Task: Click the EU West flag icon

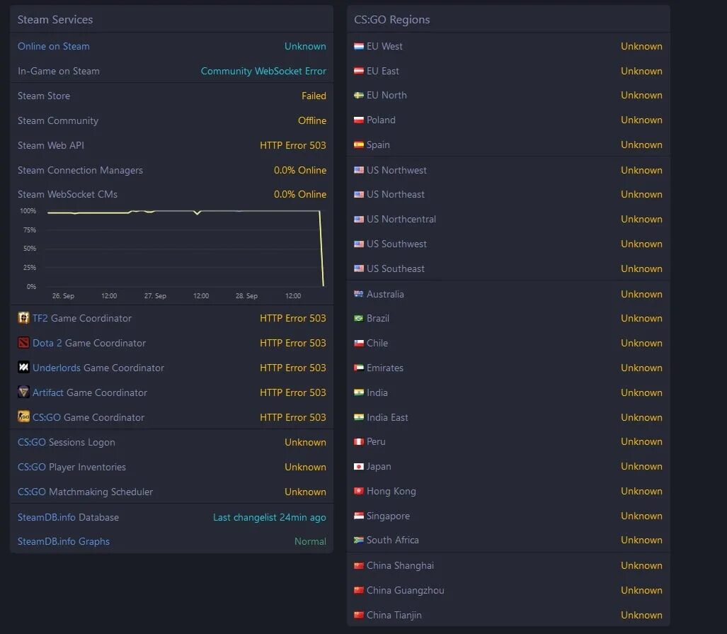Action: tap(358, 46)
